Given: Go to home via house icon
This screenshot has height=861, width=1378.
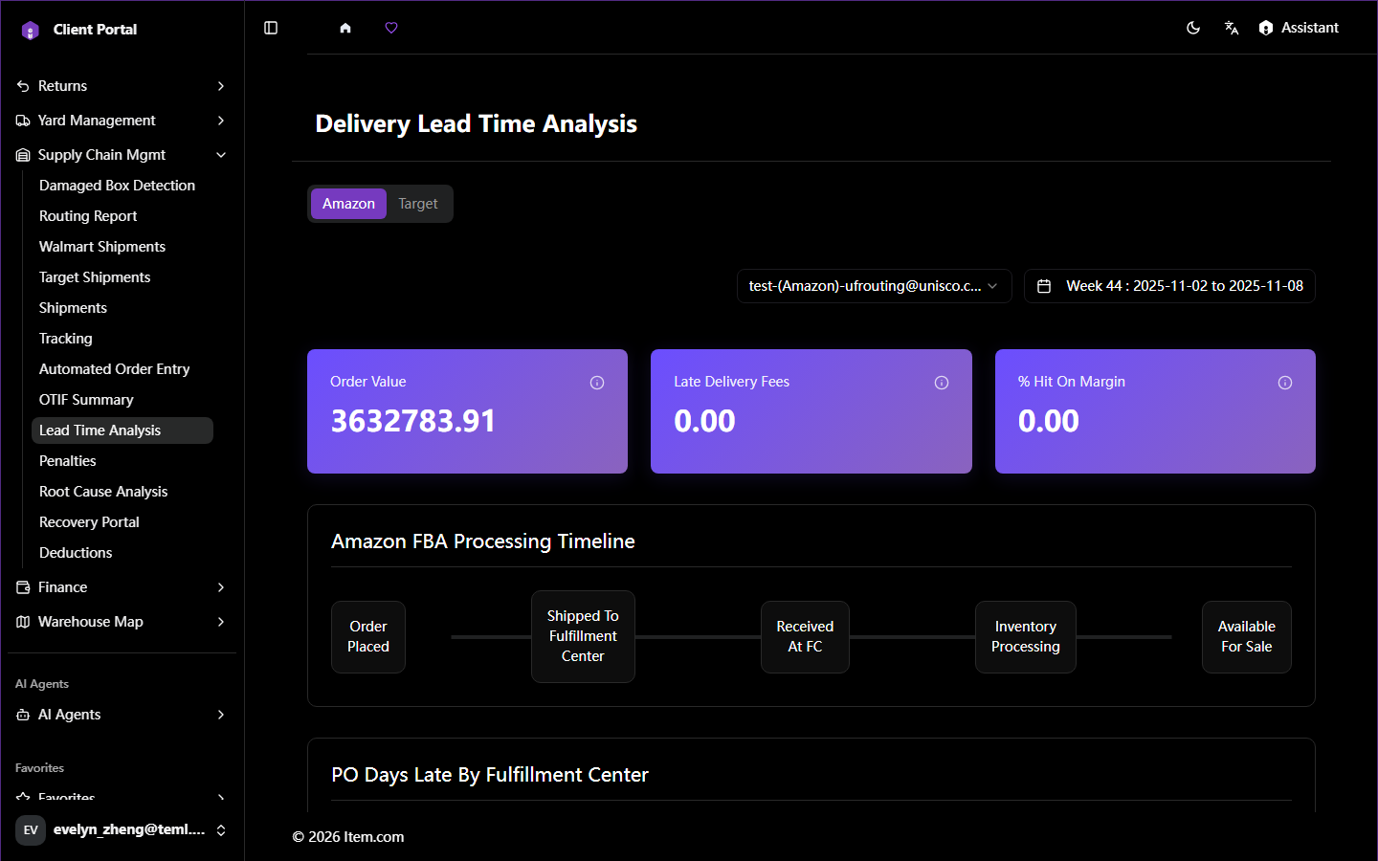Looking at the screenshot, I should pos(345,28).
